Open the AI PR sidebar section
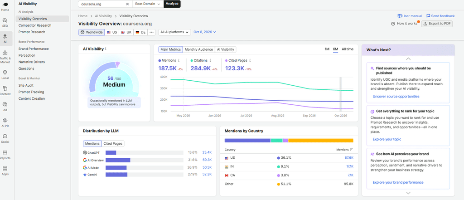 point(5,122)
